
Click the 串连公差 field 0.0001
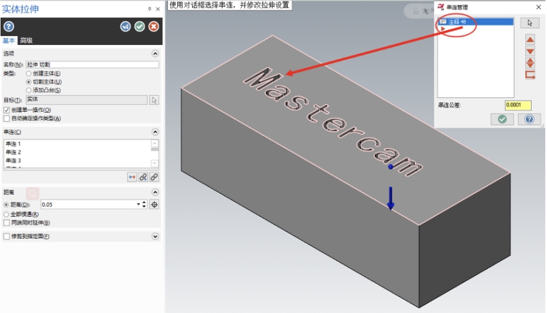(x=518, y=105)
